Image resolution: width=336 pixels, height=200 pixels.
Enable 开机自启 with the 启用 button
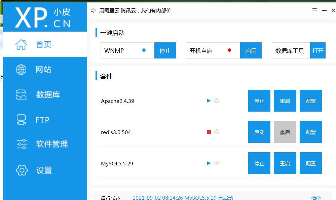251,50
